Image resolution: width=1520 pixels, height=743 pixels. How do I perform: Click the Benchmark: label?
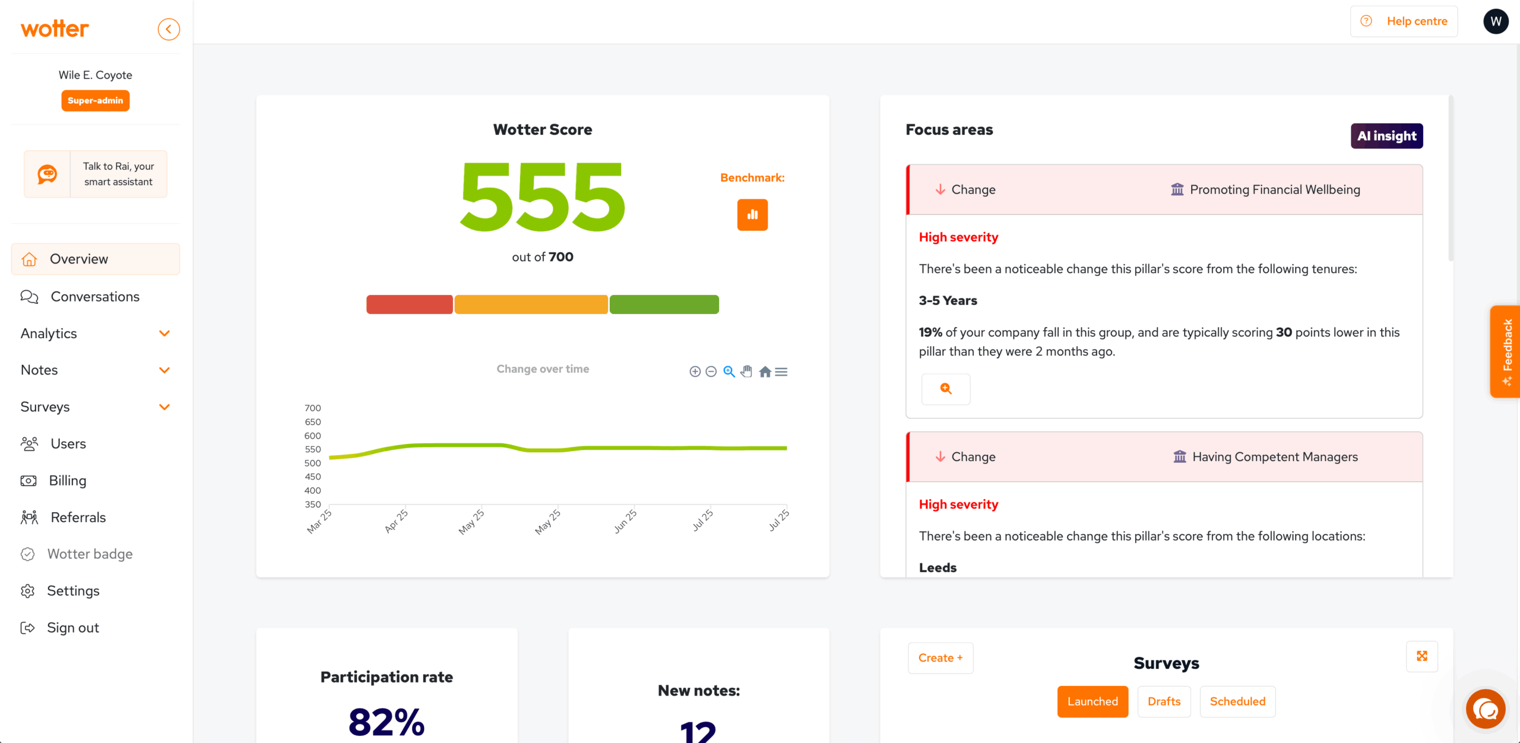pos(752,177)
